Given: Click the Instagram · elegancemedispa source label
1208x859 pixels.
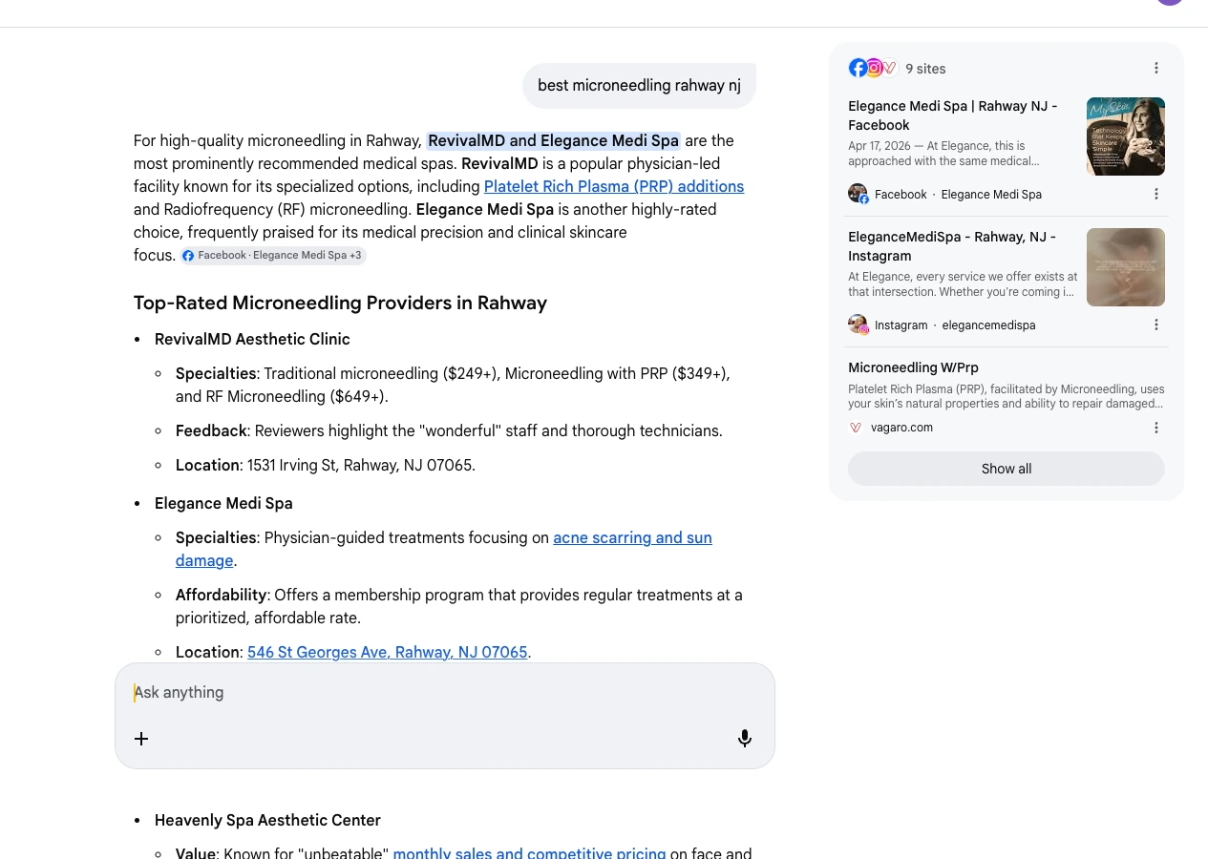Looking at the screenshot, I should pos(955,325).
